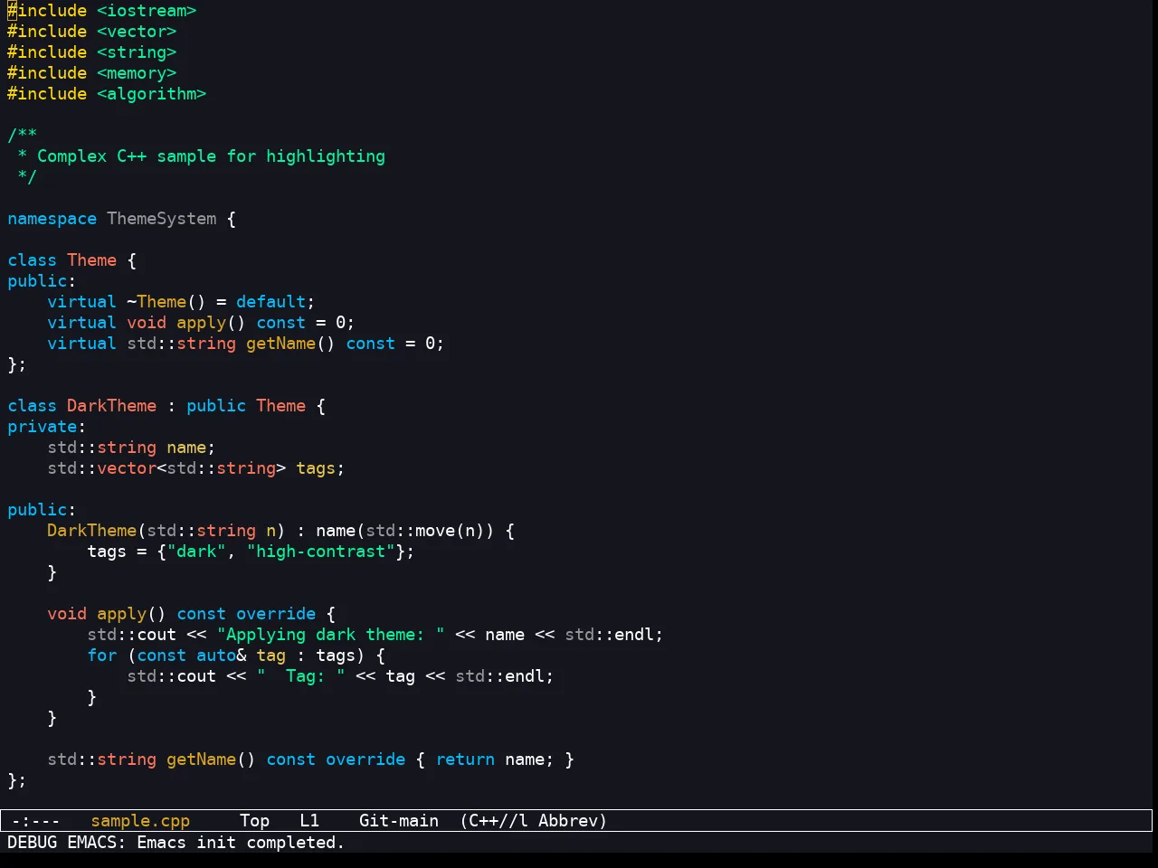Place cursor on '<vector>' include
Screen dimensions: 1158x868
tap(137, 32)
